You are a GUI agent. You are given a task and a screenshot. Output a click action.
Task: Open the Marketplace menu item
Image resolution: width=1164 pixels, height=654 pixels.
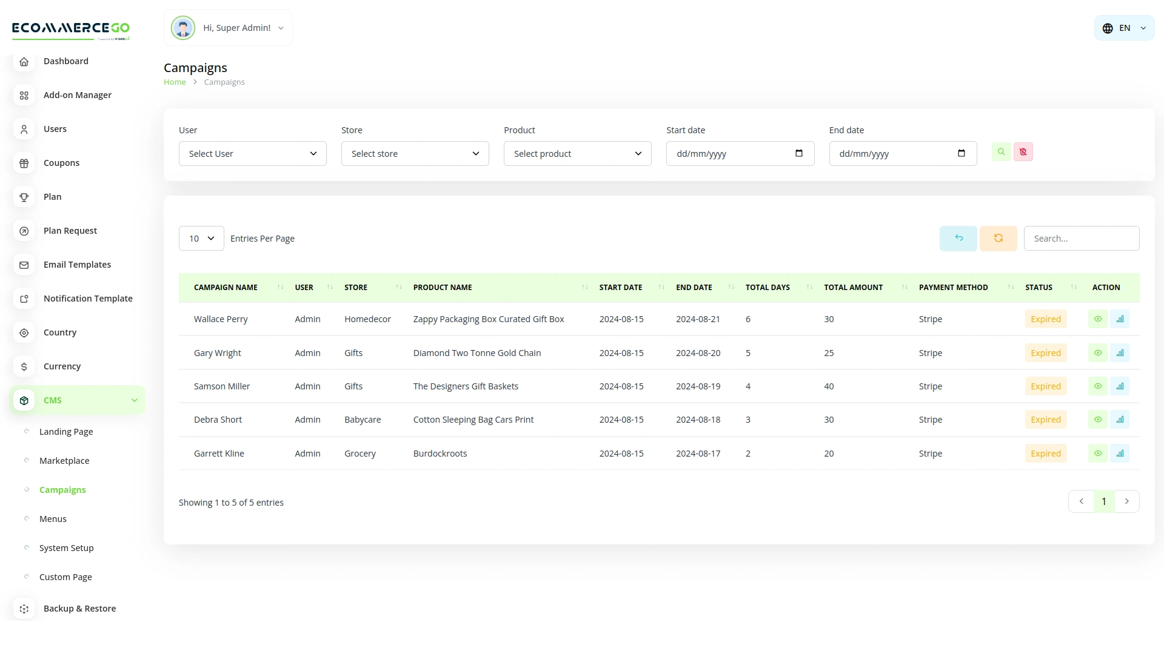click(63, 460)
